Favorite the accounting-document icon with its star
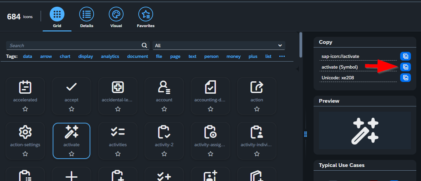Image resolution: width=421 pixels, height=181 pixels. pyautogui.click(x=210, y=109)
